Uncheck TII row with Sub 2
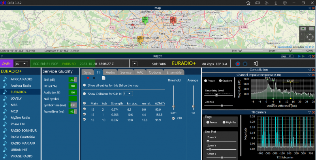This screenshot has height=160, width=316. [85, 109]
